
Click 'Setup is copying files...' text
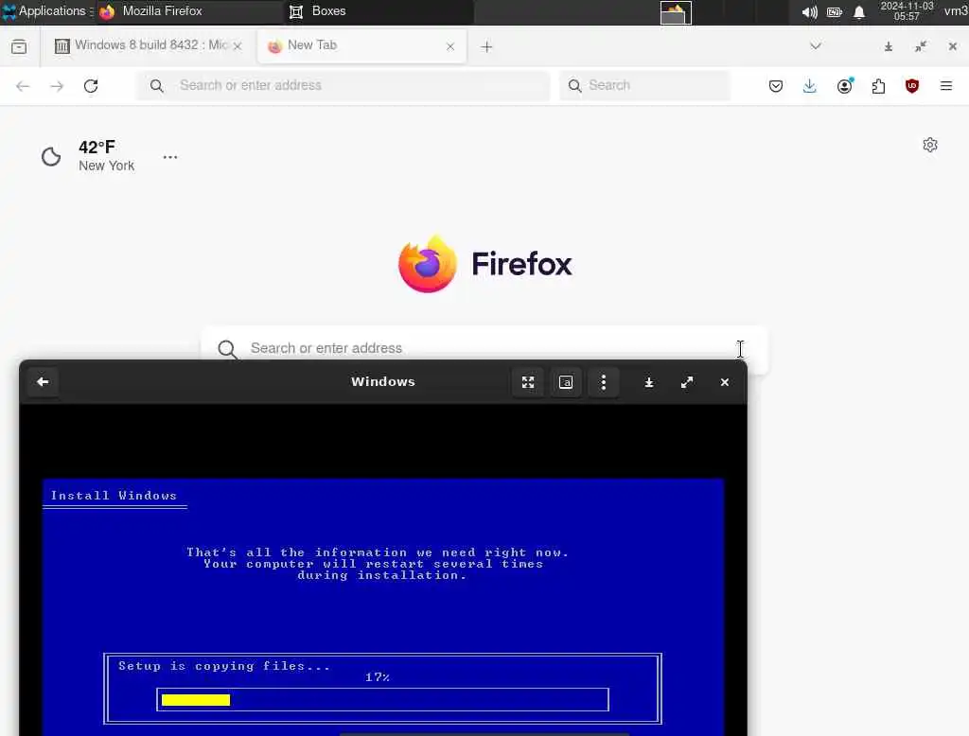click(224, 666)
